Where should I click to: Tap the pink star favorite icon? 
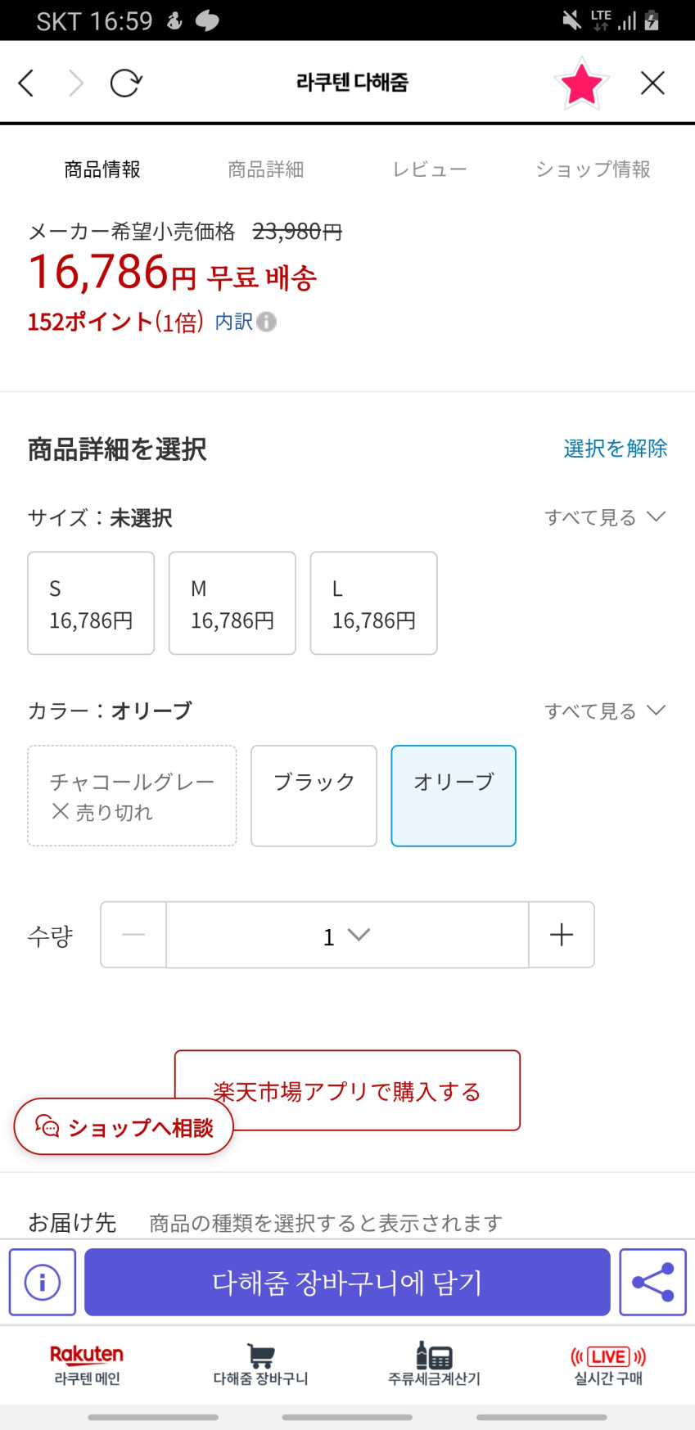(581, 83)
